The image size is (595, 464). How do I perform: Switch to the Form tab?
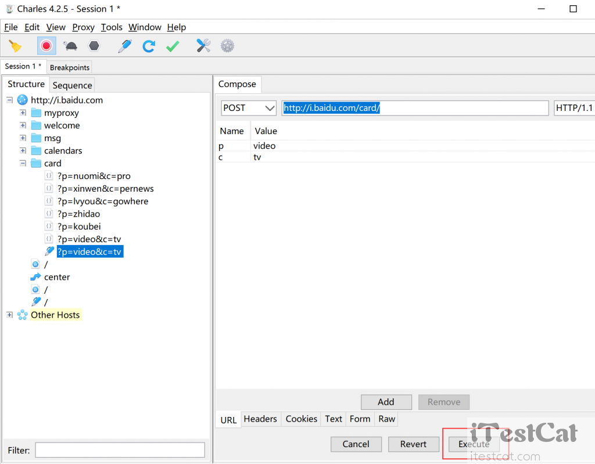pos(360,419)
